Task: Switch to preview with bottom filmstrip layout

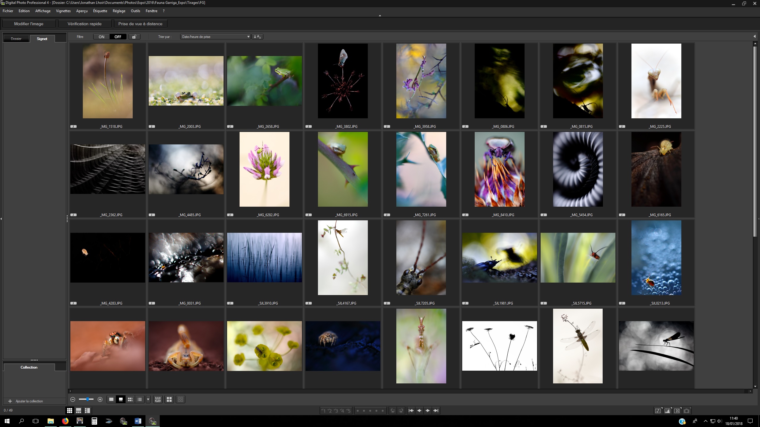Action: click(x=78, y=410)
